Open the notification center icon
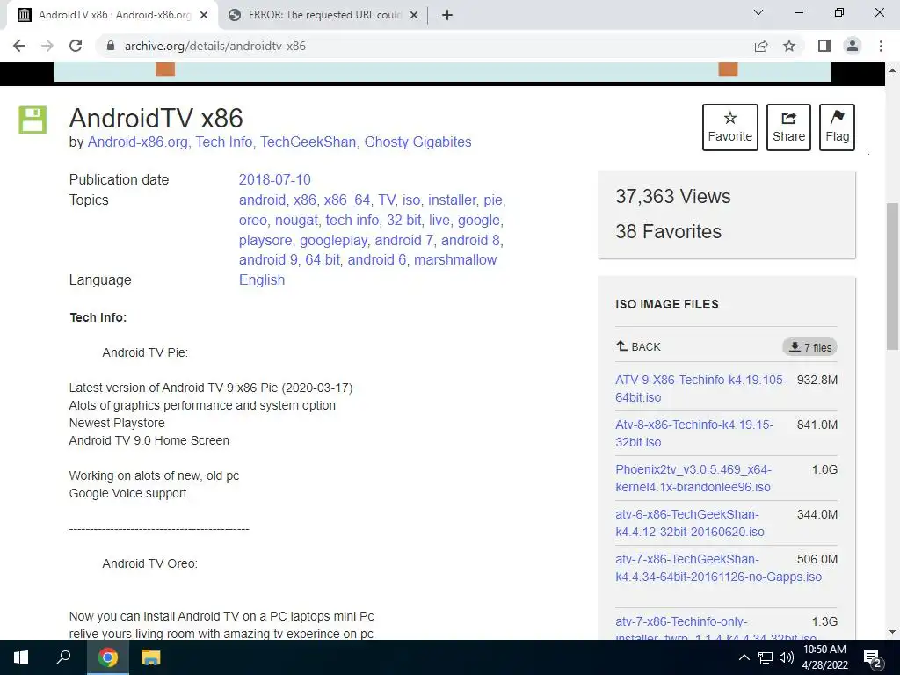The image size is (900, 675). (873, 657)
